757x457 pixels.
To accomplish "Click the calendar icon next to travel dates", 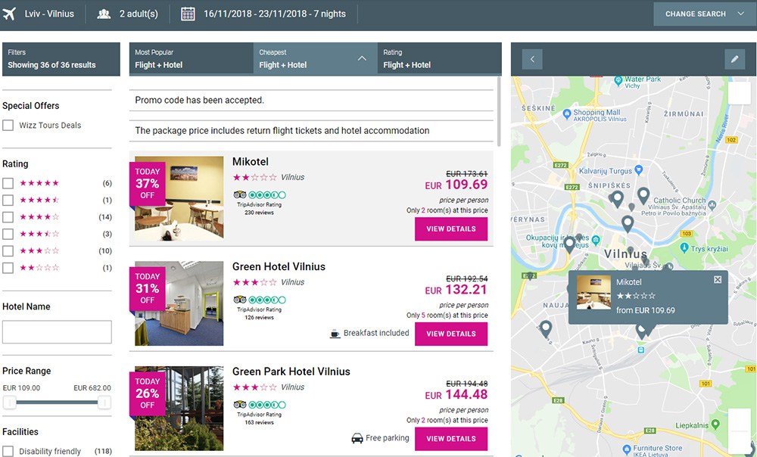I will click(188, 14).
